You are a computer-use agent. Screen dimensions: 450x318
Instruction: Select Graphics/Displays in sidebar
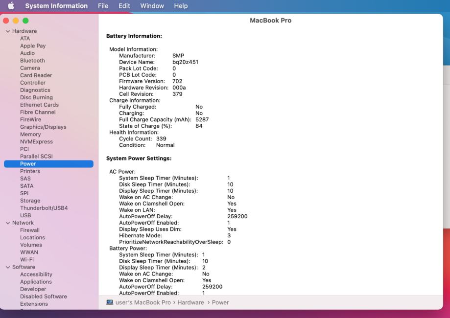click(43, 127)
